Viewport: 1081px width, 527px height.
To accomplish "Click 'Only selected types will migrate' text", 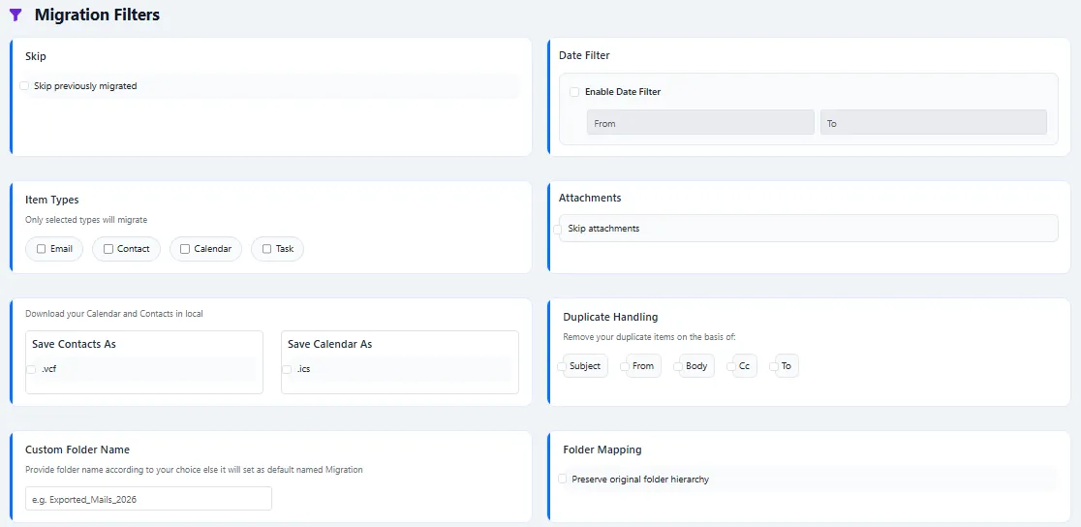I will pos(86,220).
